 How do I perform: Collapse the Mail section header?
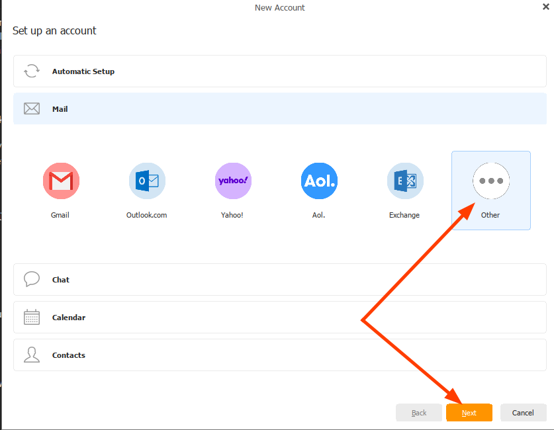(x=279, y=109)
